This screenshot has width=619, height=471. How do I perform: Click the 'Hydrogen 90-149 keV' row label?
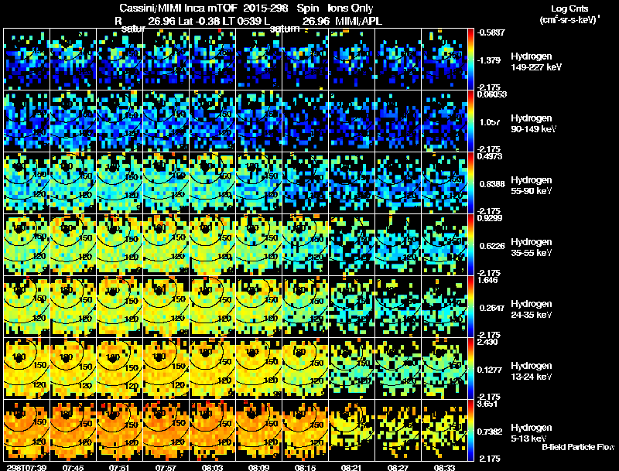533,124
